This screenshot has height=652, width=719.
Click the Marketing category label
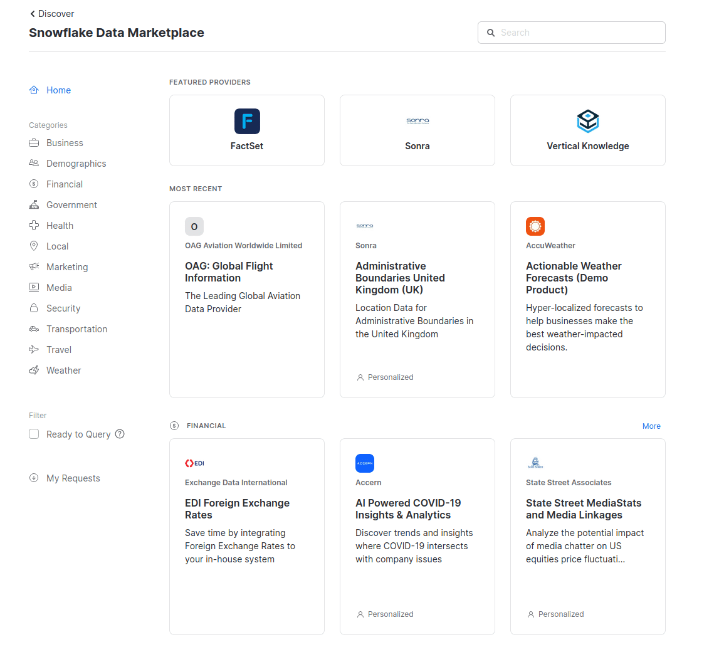[67, 266]
